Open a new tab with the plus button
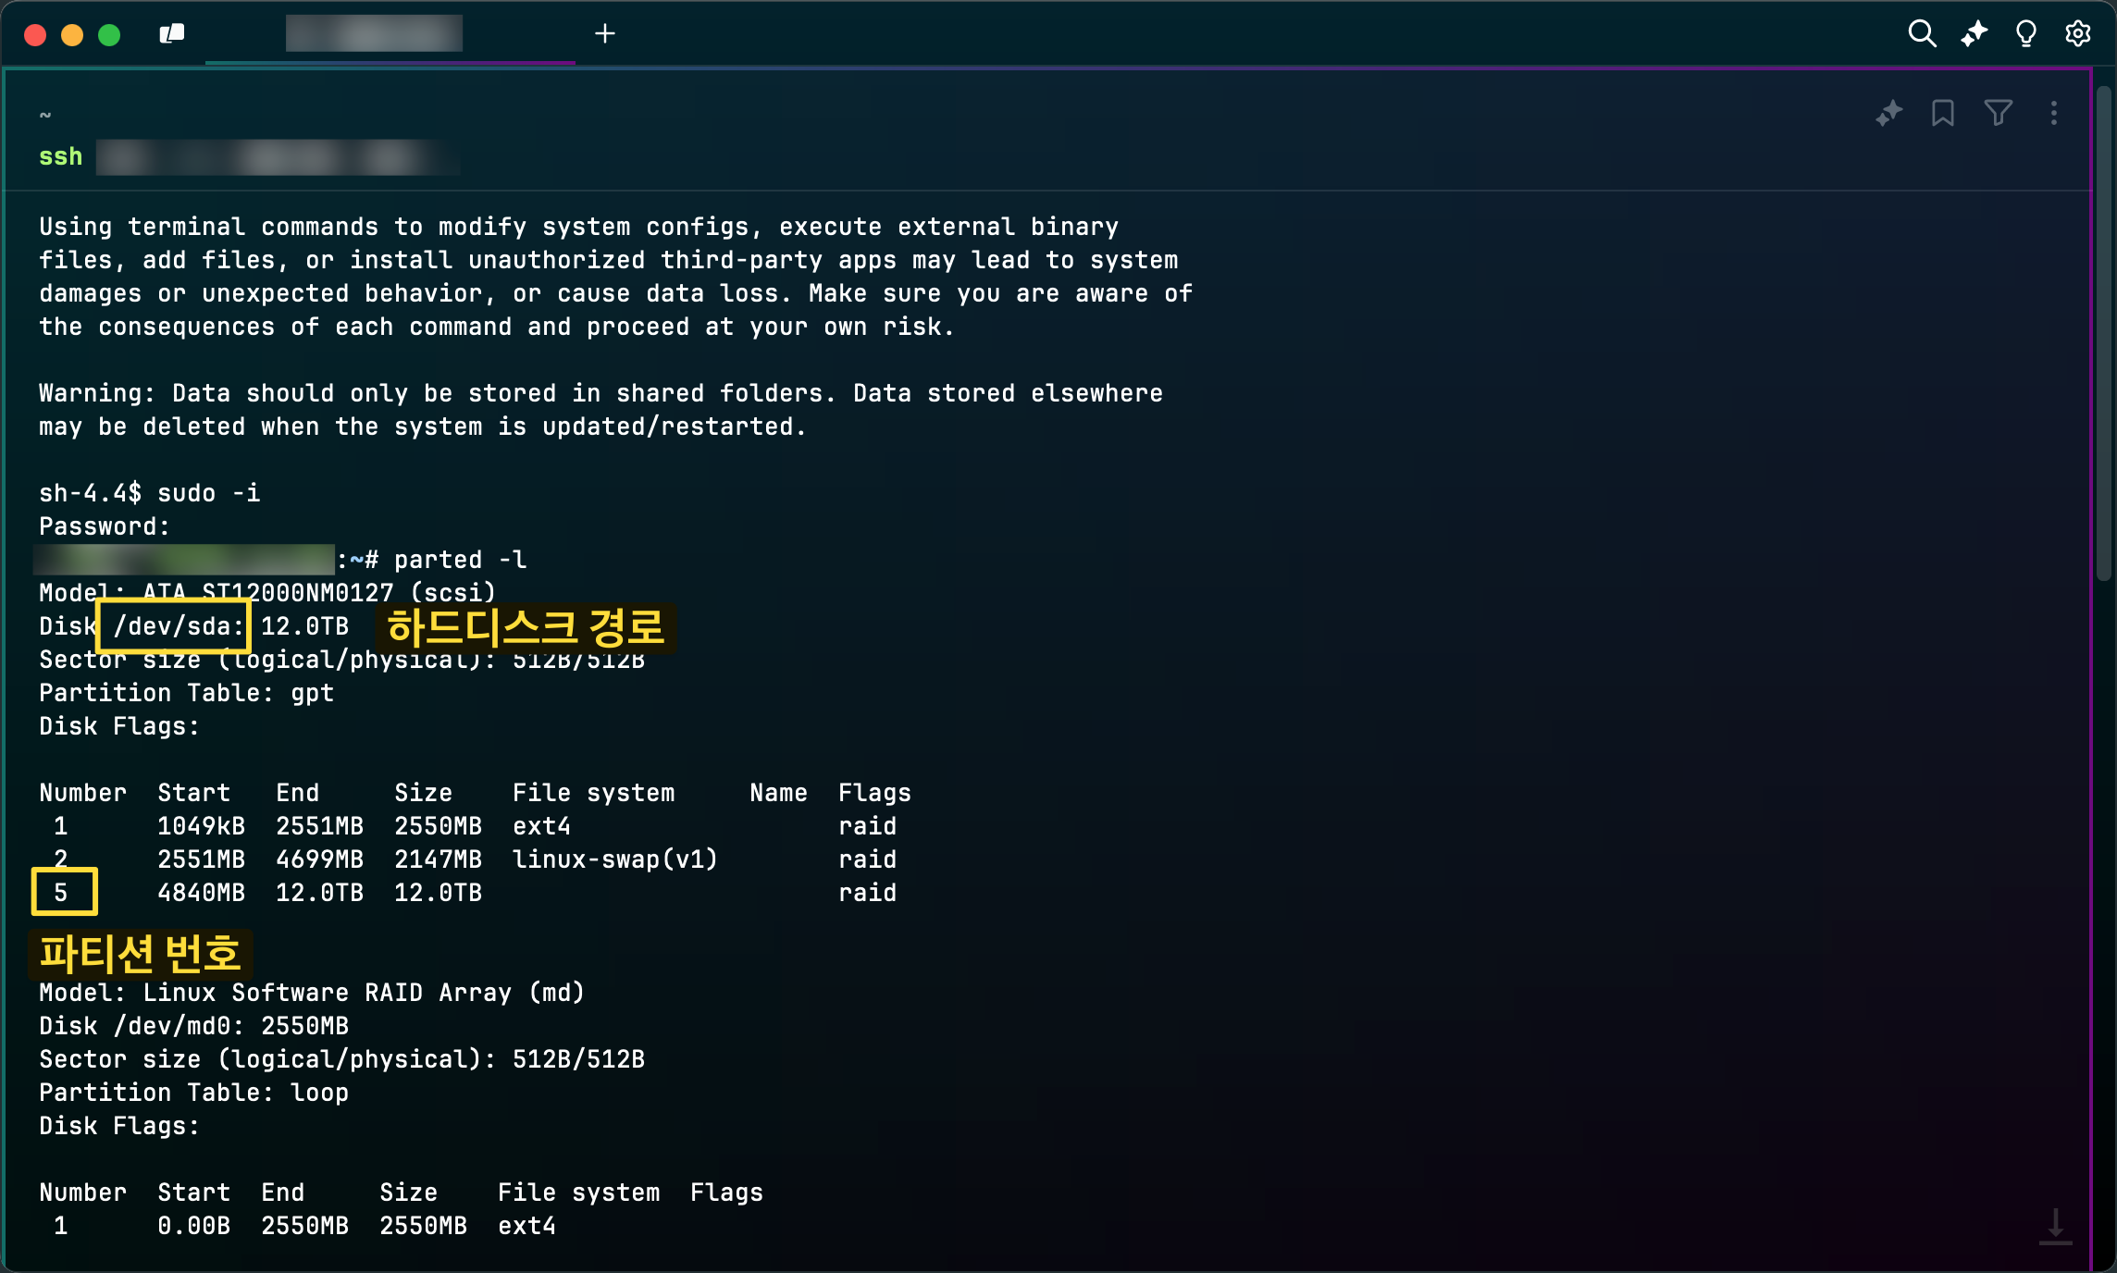Image resolution: width=2117 pixels, height=1273 pixels. (x=604, y=34)
